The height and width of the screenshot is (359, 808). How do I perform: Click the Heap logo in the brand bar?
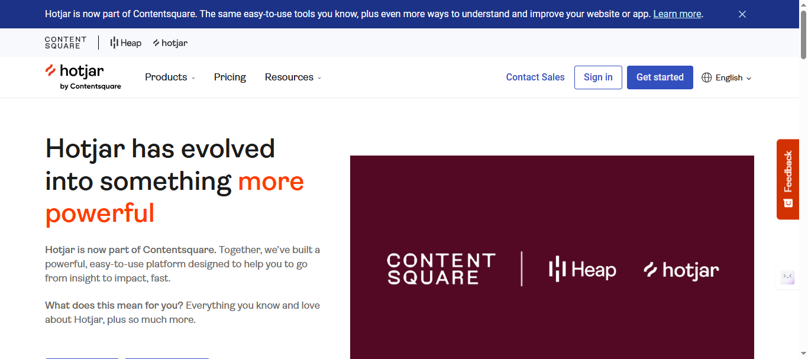(125, 43)
